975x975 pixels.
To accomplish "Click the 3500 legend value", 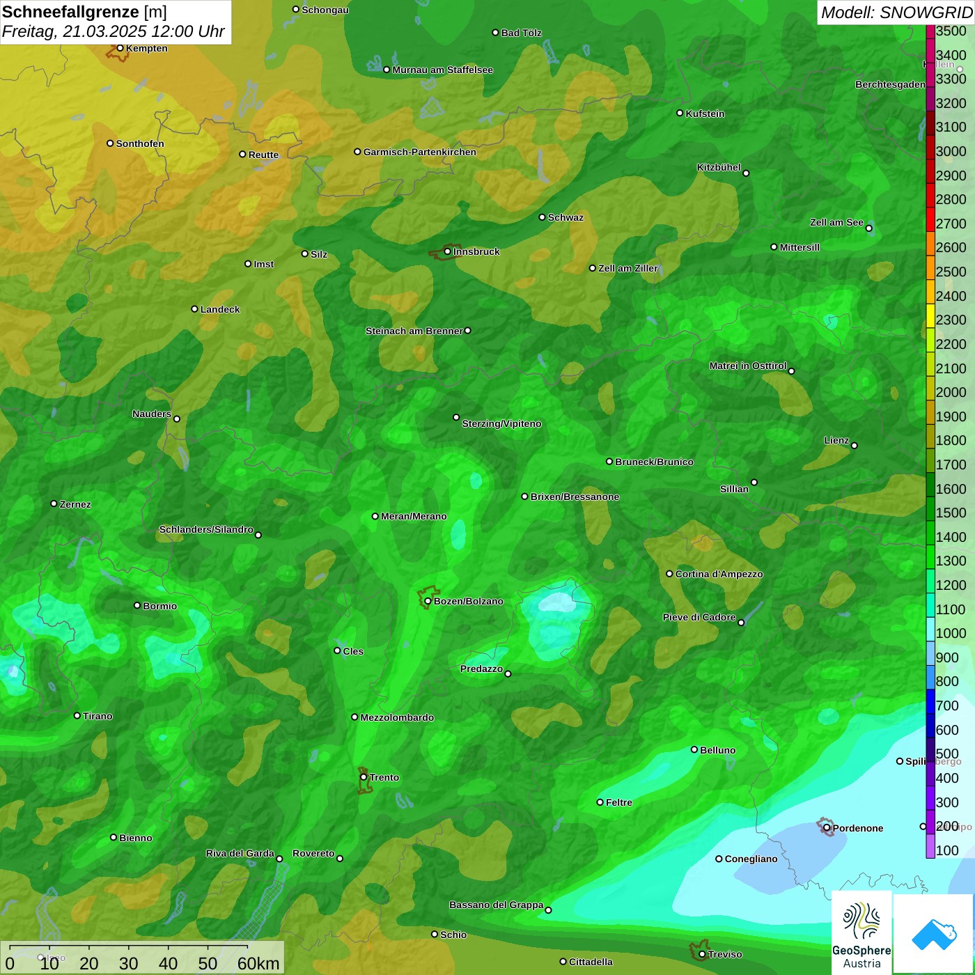I will tap(951, 31).
